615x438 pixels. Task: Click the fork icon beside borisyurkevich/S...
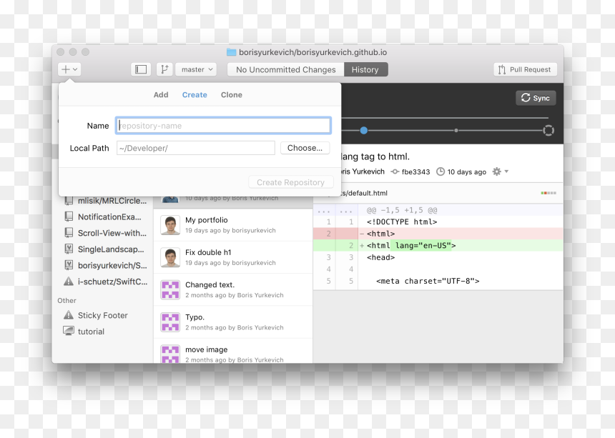pyautogui.click(x=69, y=265)
